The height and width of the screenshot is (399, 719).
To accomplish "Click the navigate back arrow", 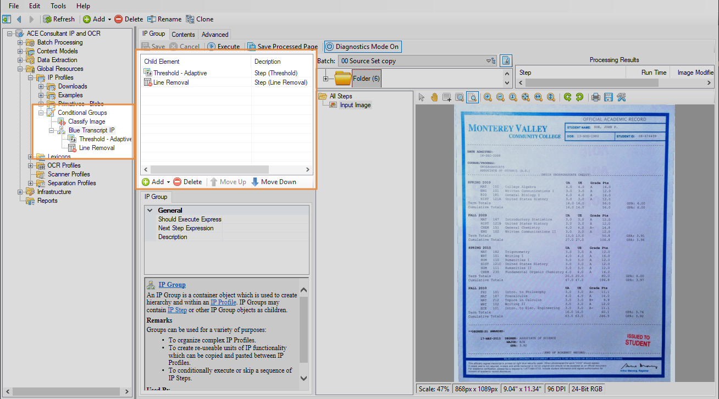I will [x=19, y=19].
